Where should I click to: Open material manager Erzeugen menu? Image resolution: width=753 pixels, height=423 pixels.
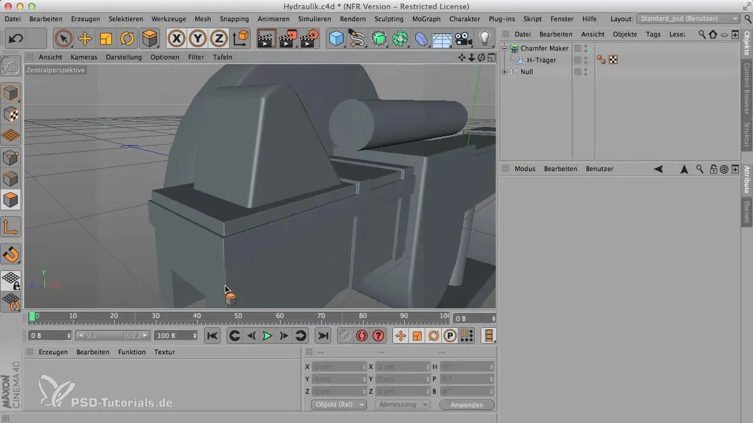pos(53,352)
